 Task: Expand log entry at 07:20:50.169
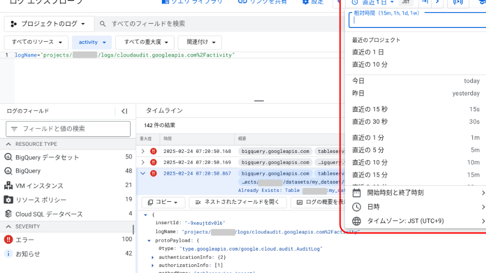pos(143,162)
